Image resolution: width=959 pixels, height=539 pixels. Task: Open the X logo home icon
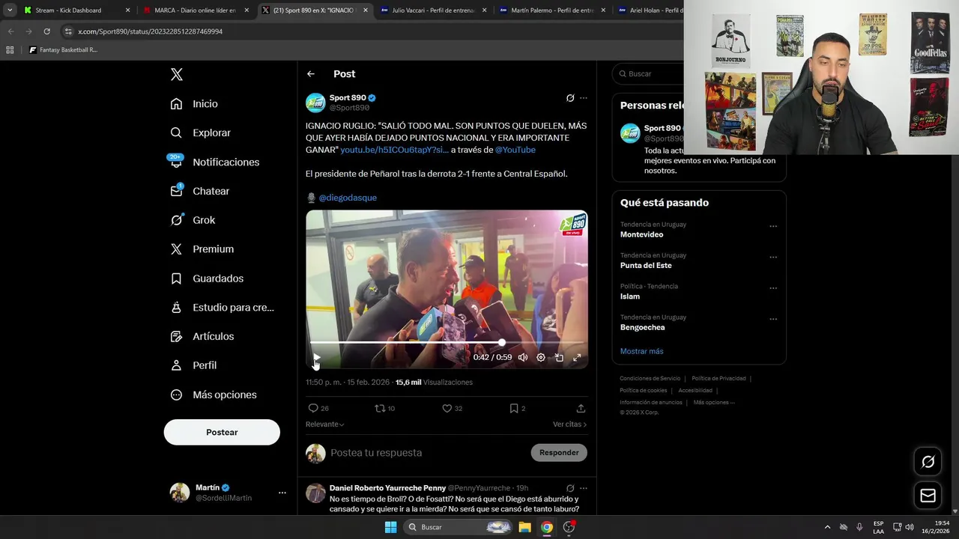(177, 74)
